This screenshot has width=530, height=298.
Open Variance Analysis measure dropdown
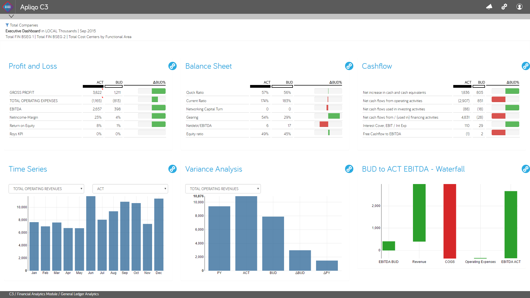[223, 189]
